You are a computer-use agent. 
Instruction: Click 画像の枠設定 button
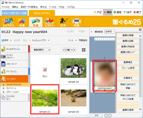coord(128,47)
